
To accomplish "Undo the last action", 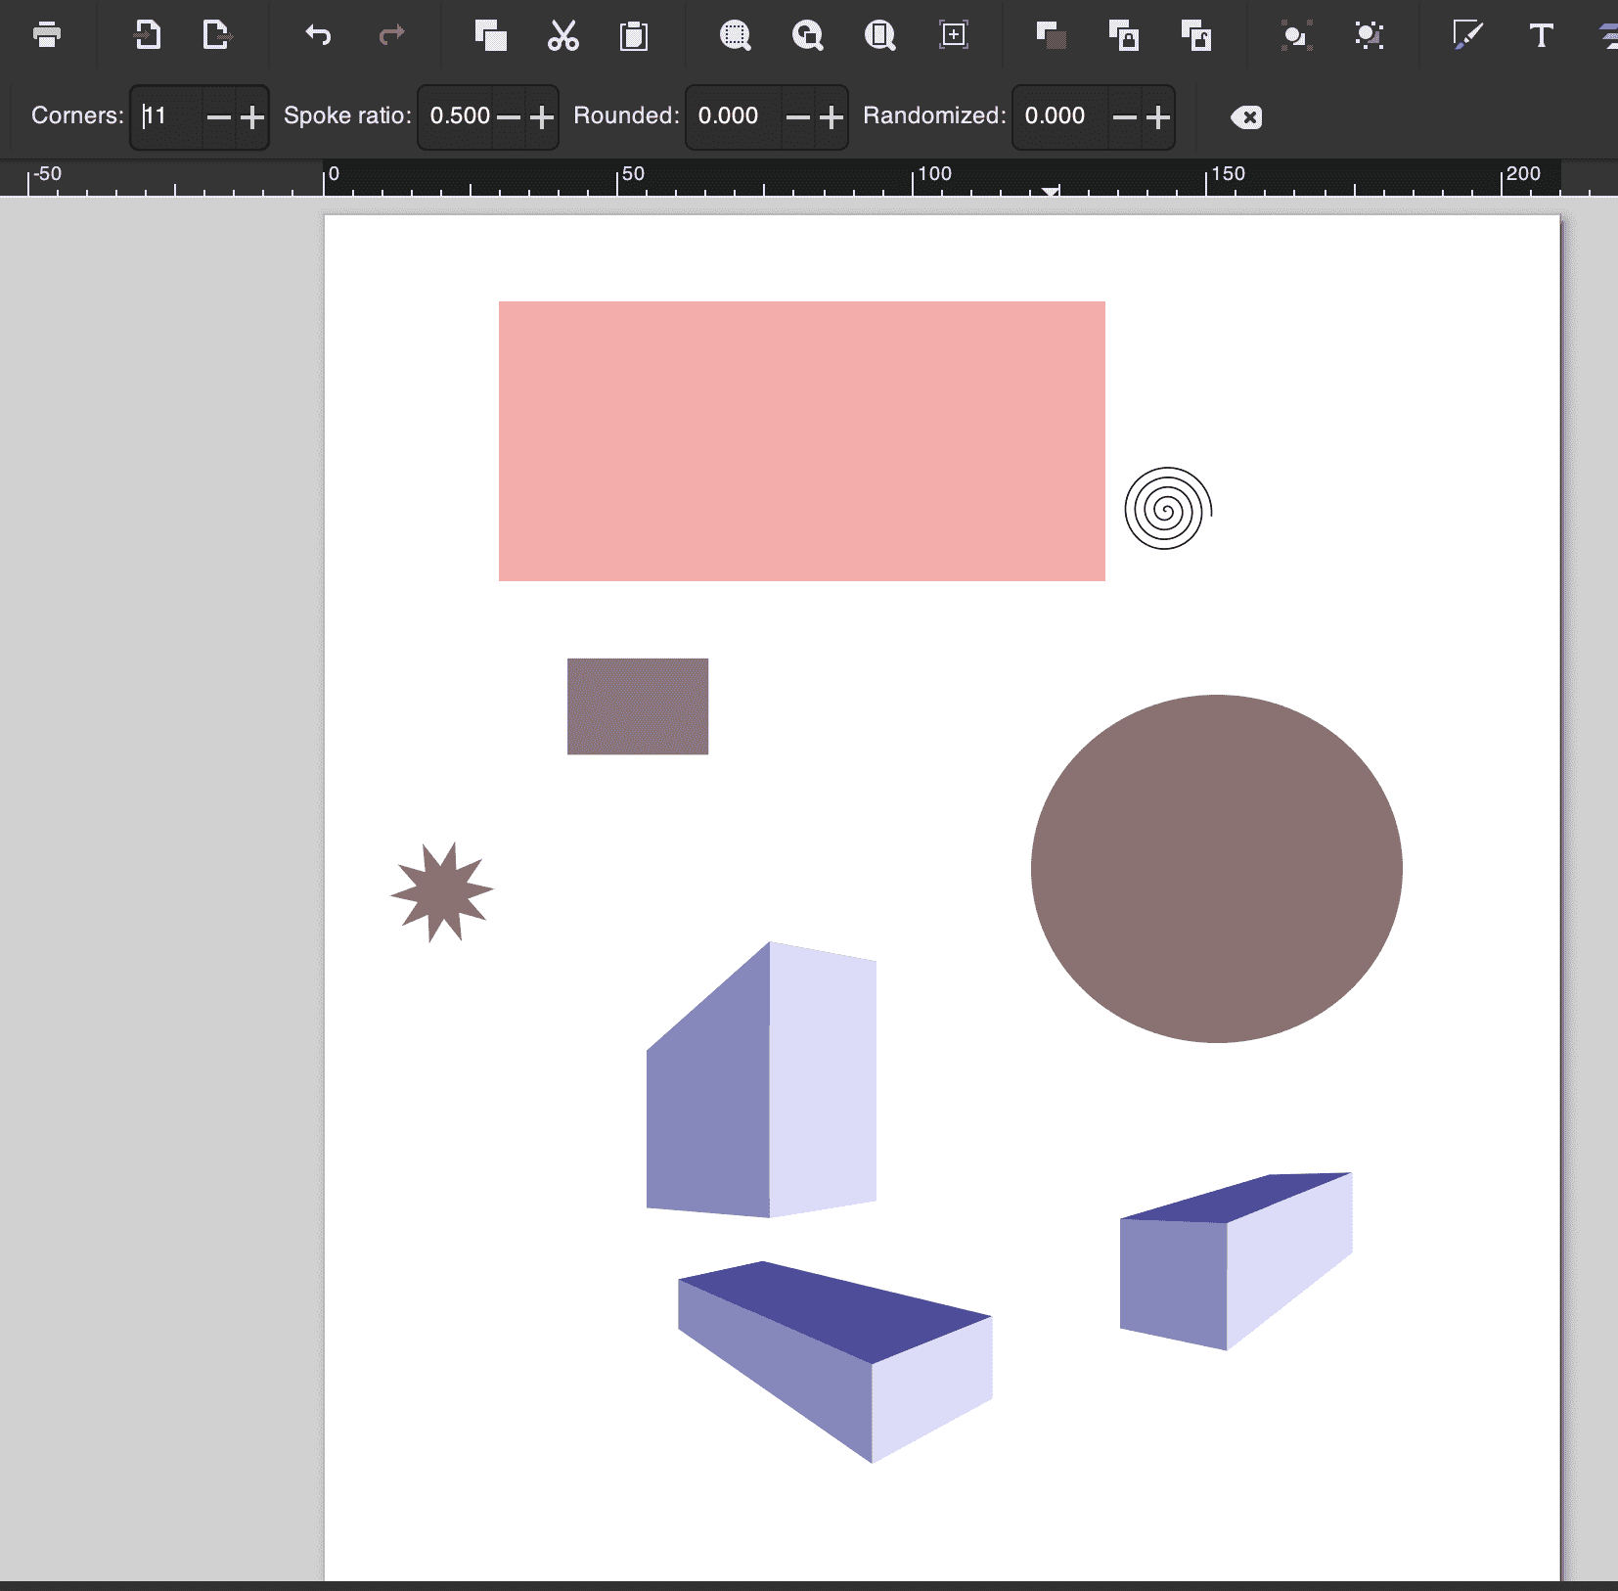I will coord(318,35).
